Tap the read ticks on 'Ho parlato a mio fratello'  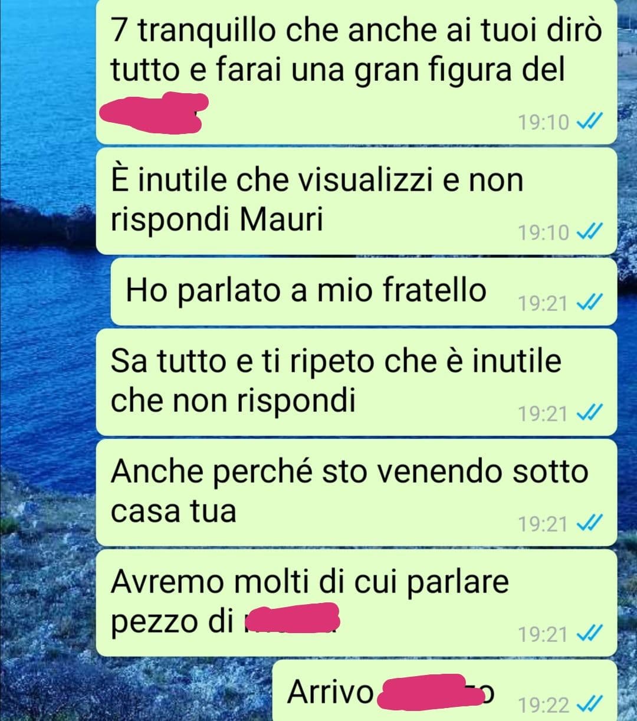(588, 303)
